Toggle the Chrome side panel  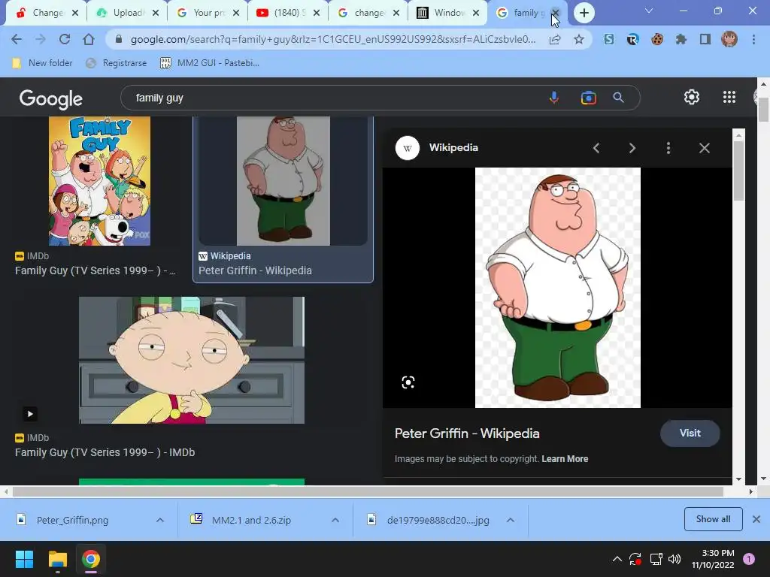click(705, 39)
